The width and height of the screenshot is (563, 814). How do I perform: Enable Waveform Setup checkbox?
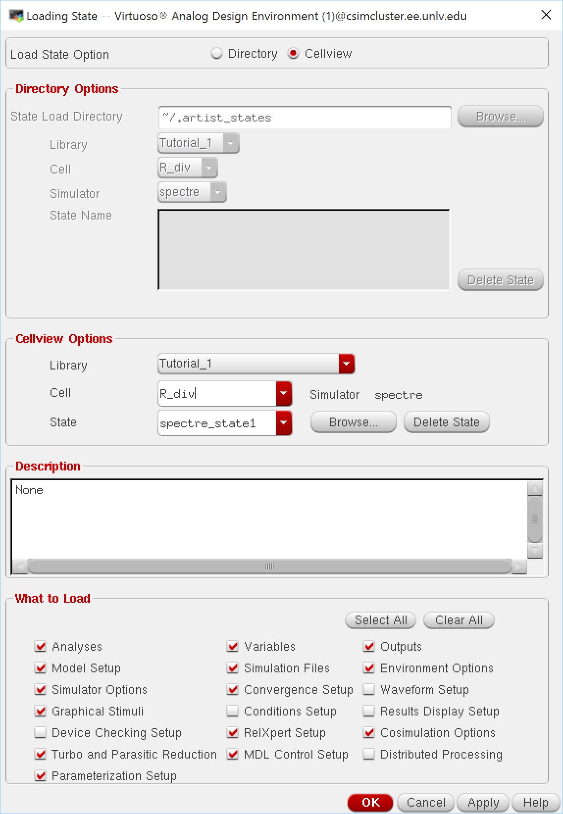point(369,690)
